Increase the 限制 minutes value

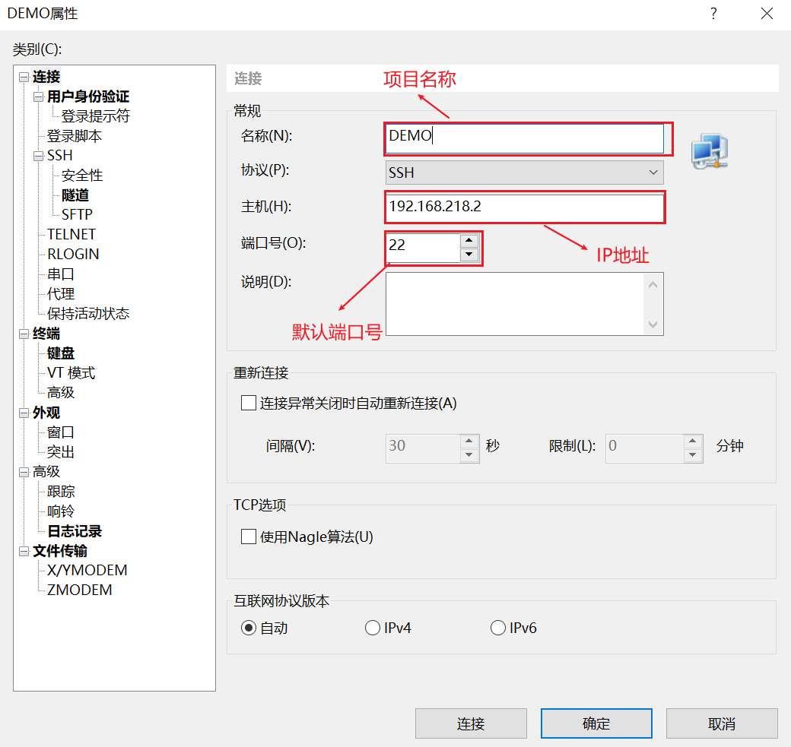click(693, 441)
